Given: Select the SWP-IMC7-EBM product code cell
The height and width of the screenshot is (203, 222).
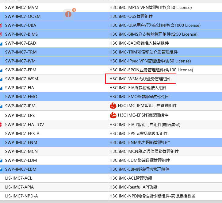Looking at the screenshot, I should click(56, 169).
